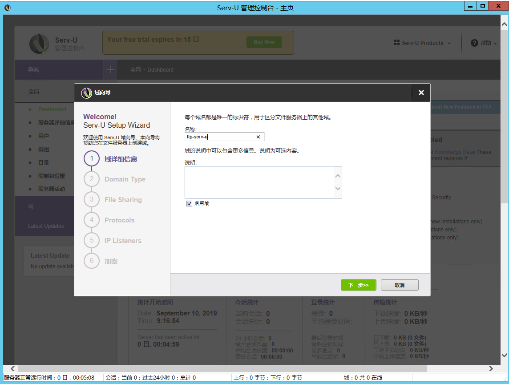Open 群组 in the sidebar
Viewport: 509px width, 384px height.
pos(44,150)
